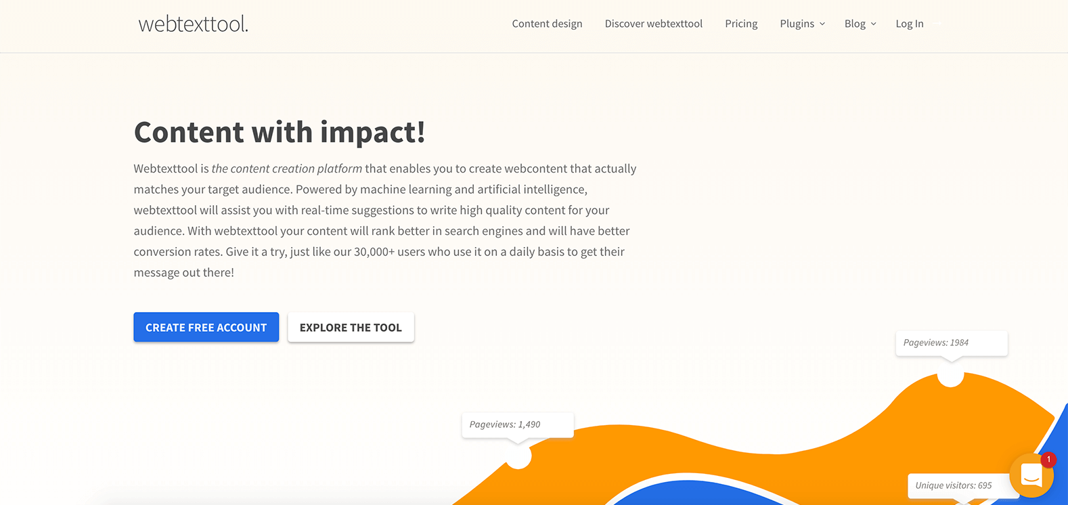This screenshot has height=505, width=1068.
Task: Expand the Plugins dropdown chevron
Action: (x=822, y=24)
